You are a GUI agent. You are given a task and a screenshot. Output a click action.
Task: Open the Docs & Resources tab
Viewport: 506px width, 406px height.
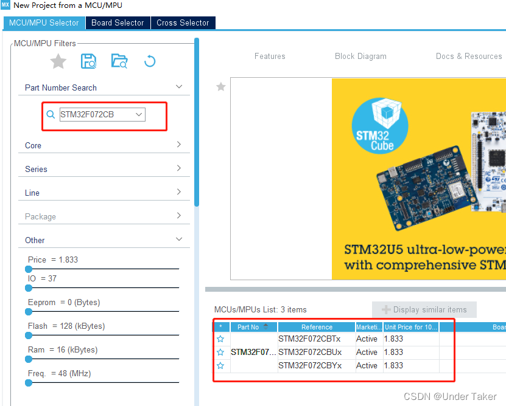[469, 57]
